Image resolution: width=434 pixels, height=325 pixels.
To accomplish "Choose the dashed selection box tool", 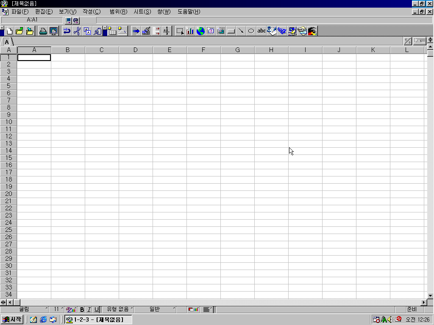I will (x=180, y=31).
